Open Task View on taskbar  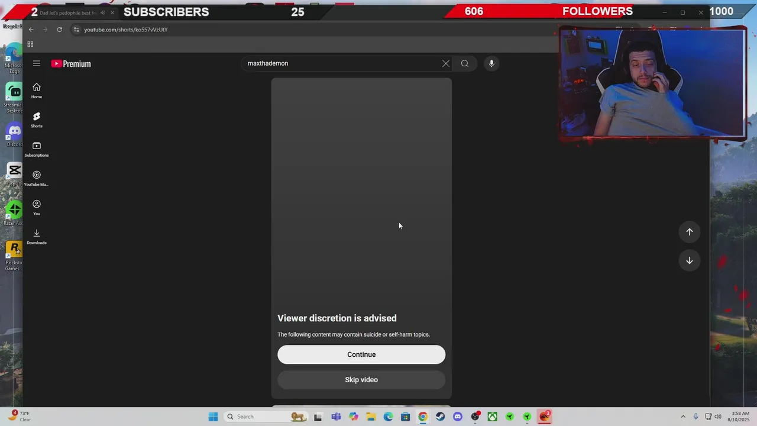318,417
